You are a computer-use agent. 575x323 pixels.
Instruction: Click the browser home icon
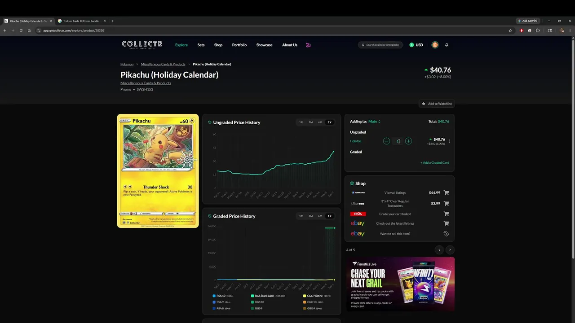point(29,31)
